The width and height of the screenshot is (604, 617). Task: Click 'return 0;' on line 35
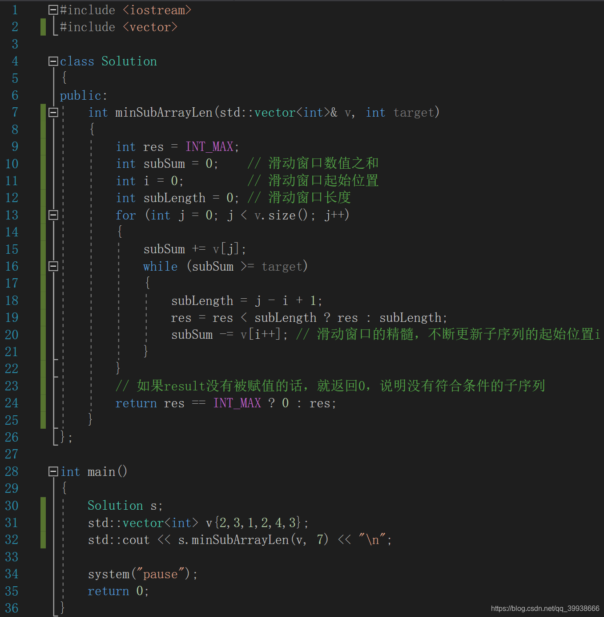(118, 591)
